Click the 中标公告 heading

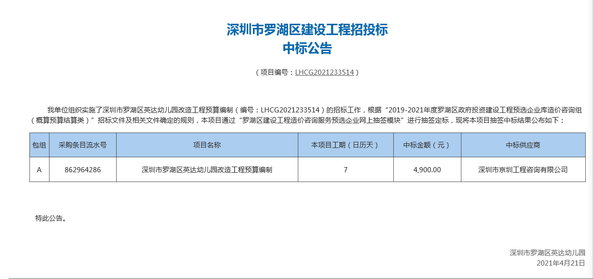(307, 48)
